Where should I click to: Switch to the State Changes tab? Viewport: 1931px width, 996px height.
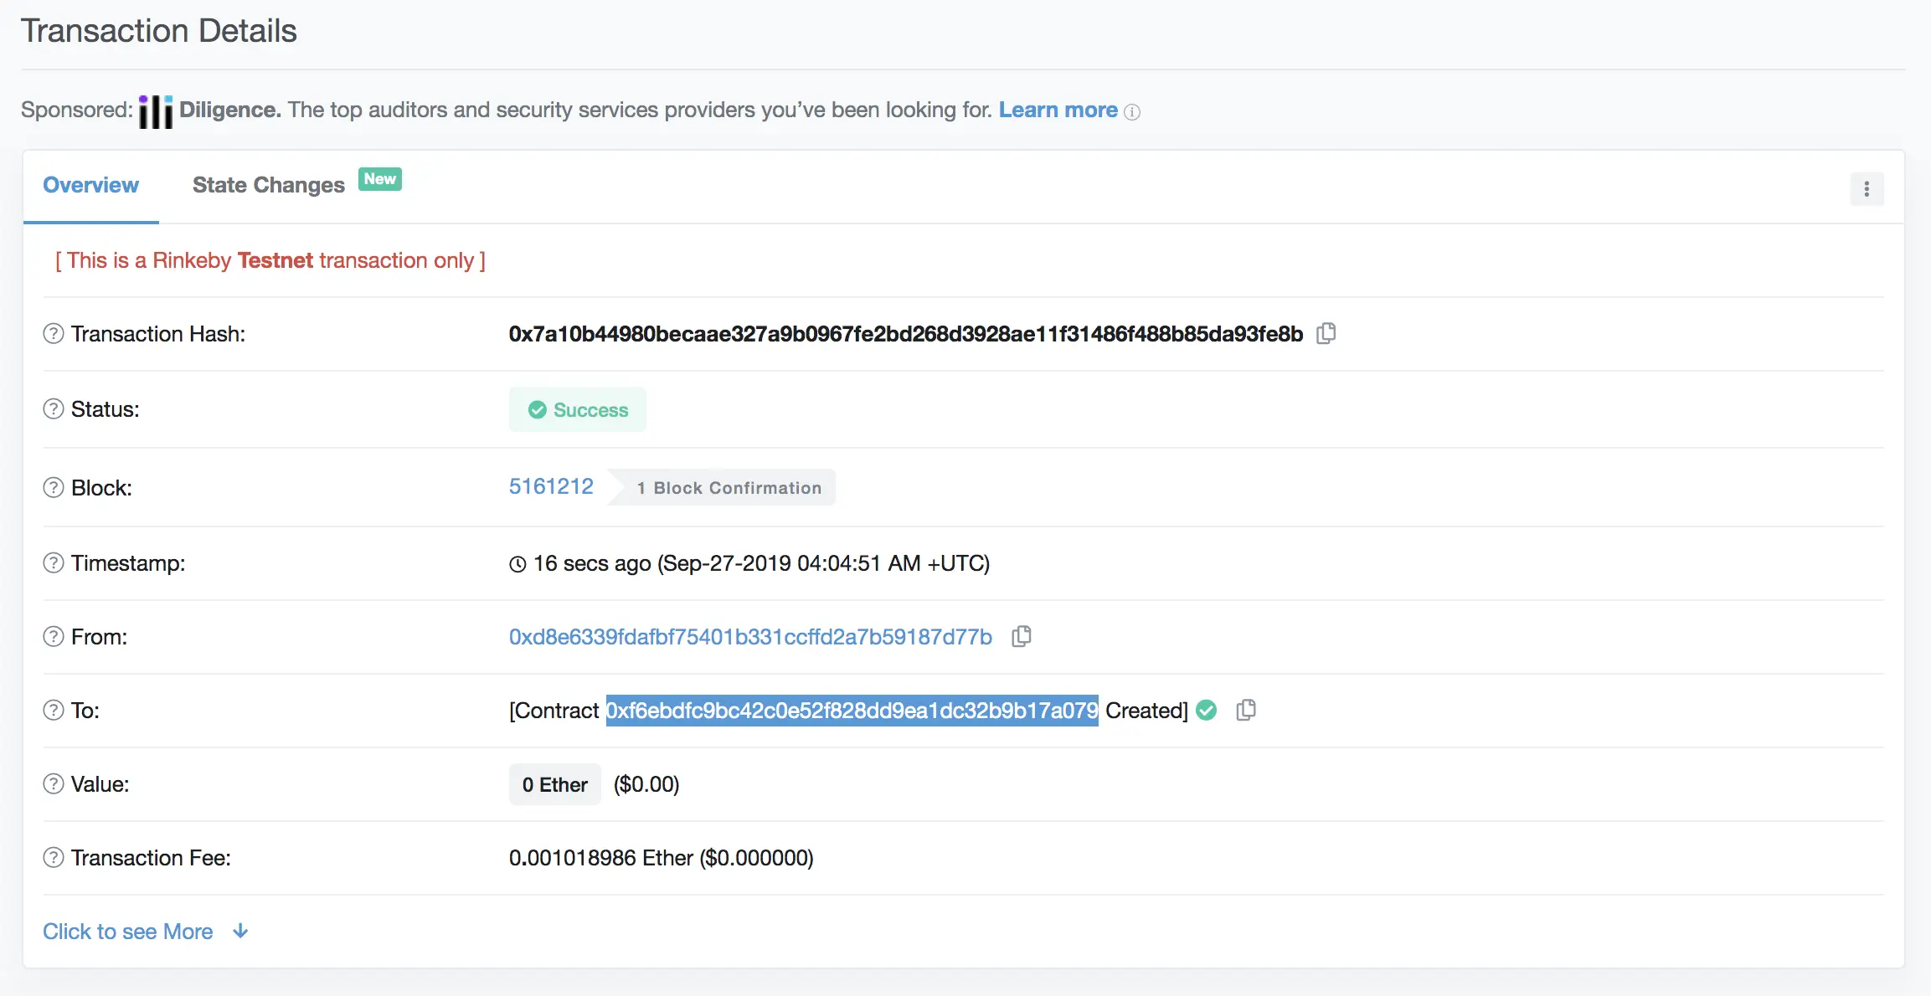[x=269, y=185]
